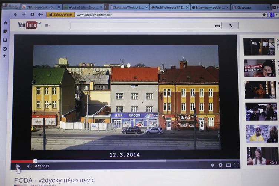Click the Watch Later clock icon in player
Image resolution: width=279 pixels, height=186 pixels.
213,165
